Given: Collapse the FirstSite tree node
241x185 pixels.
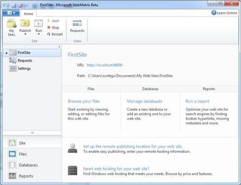Looking at the screenshot, I should (6, 53).
